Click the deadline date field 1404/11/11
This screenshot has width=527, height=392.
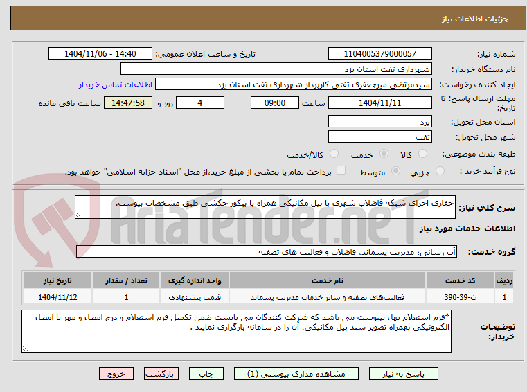pyautogui.click(x=379, y=103)
